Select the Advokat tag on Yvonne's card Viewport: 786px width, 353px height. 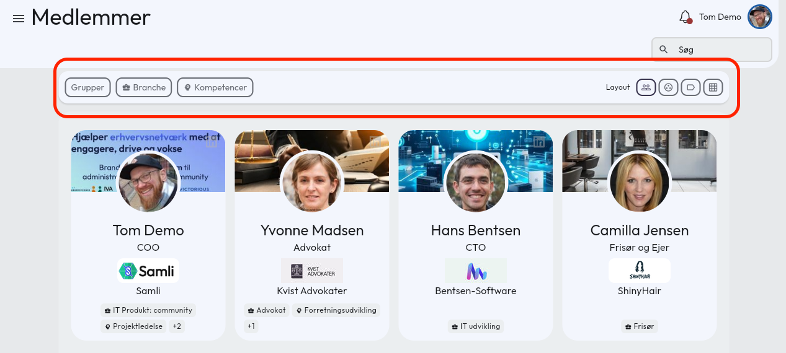(267, 310)
